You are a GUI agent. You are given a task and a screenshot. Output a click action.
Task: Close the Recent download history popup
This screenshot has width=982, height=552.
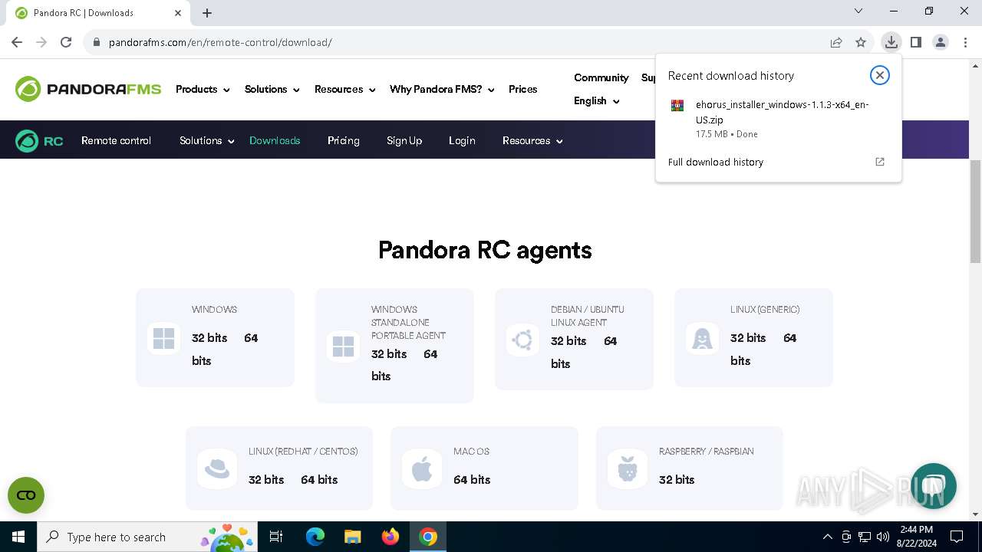[880, 75]
